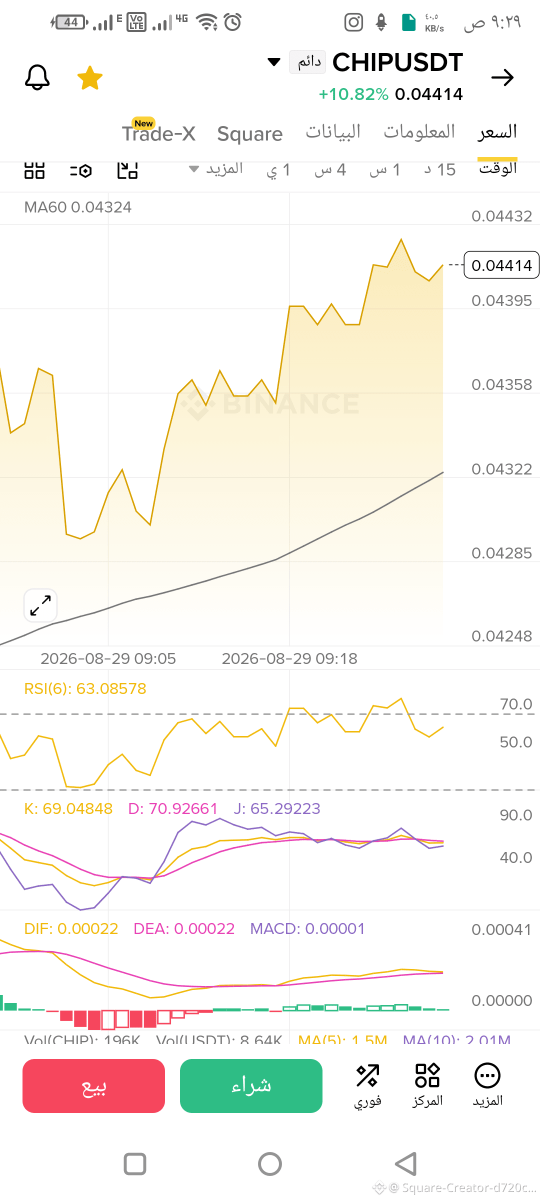Tap the green شراء buy button
Image resolution: width=540 pixels, height=1200 pixels.
click(251, 1086)
